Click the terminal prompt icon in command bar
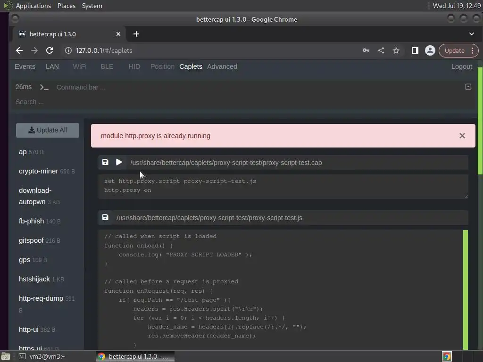 [44, 87]
